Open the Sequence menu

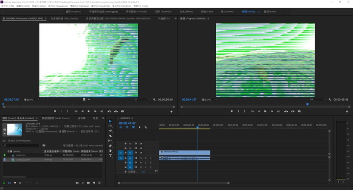(58, 6)
